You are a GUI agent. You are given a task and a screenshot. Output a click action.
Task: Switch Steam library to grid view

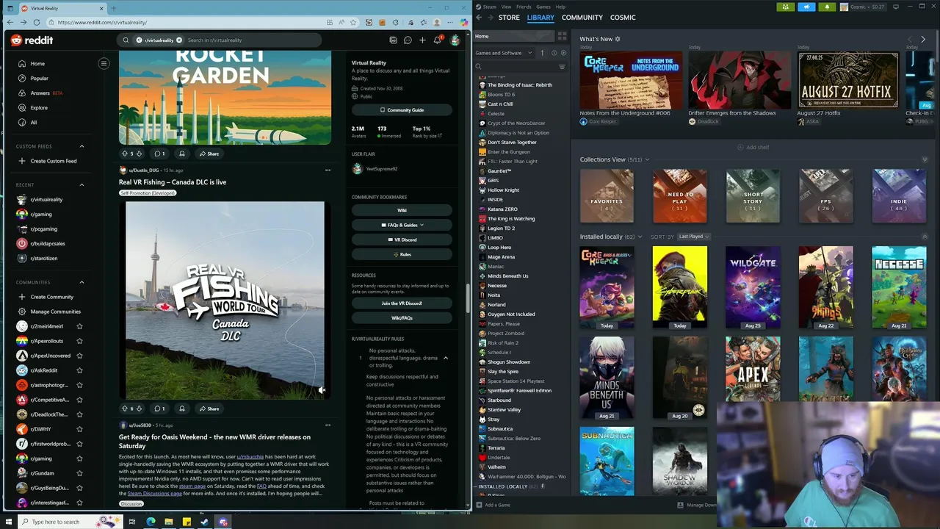point(563,36)
